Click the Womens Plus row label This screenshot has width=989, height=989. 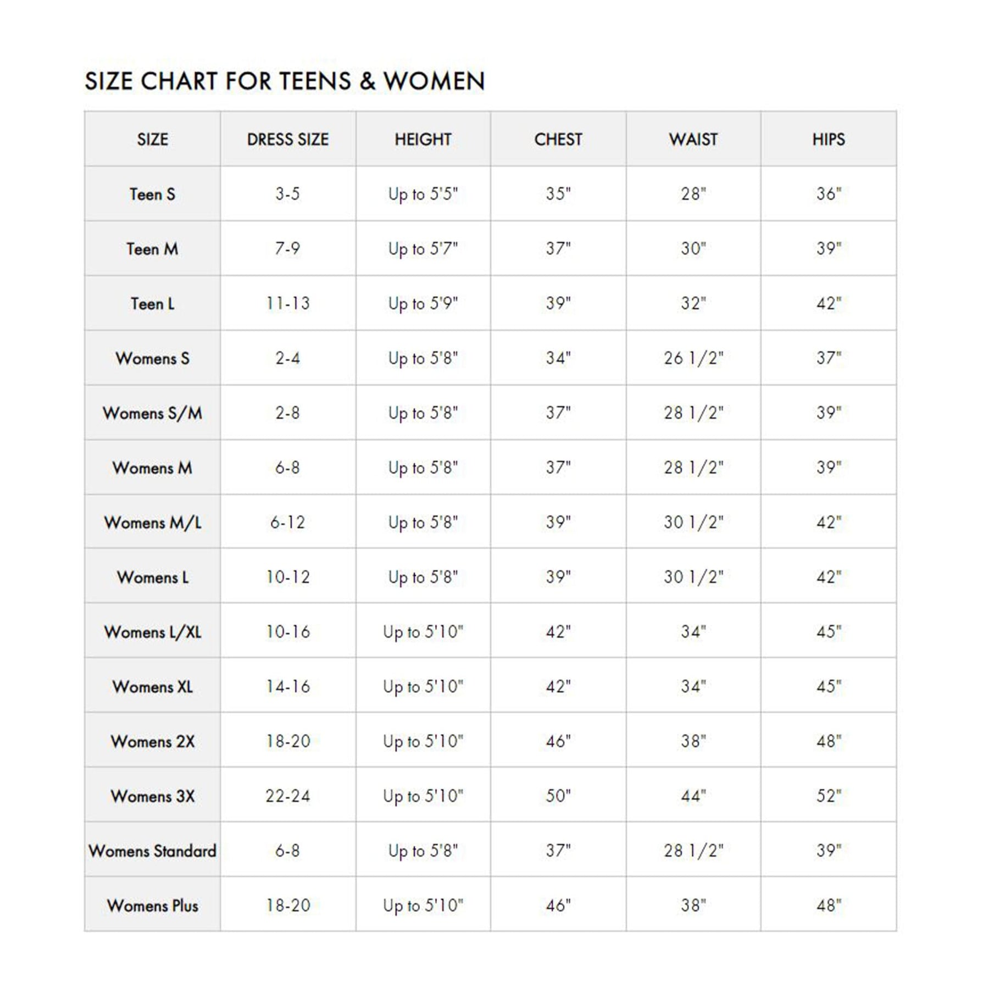click(x=152, y=905)
